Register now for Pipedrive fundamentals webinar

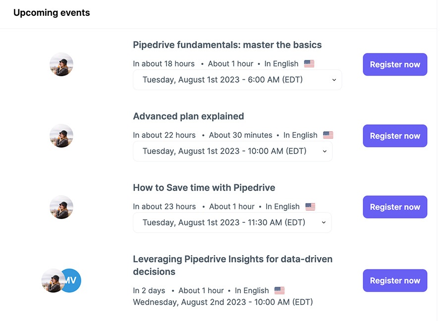[394, 64]
